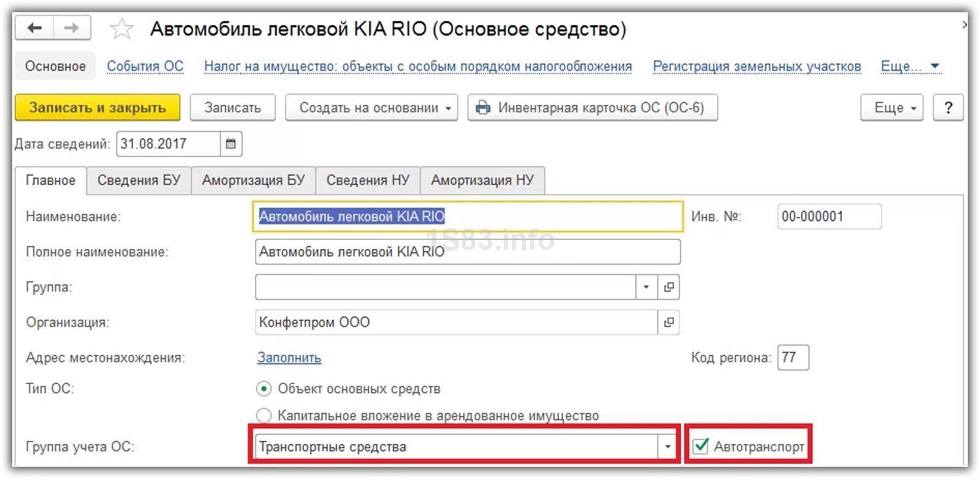Open the calendar picker for Дата сведений

tap(231, 144)
